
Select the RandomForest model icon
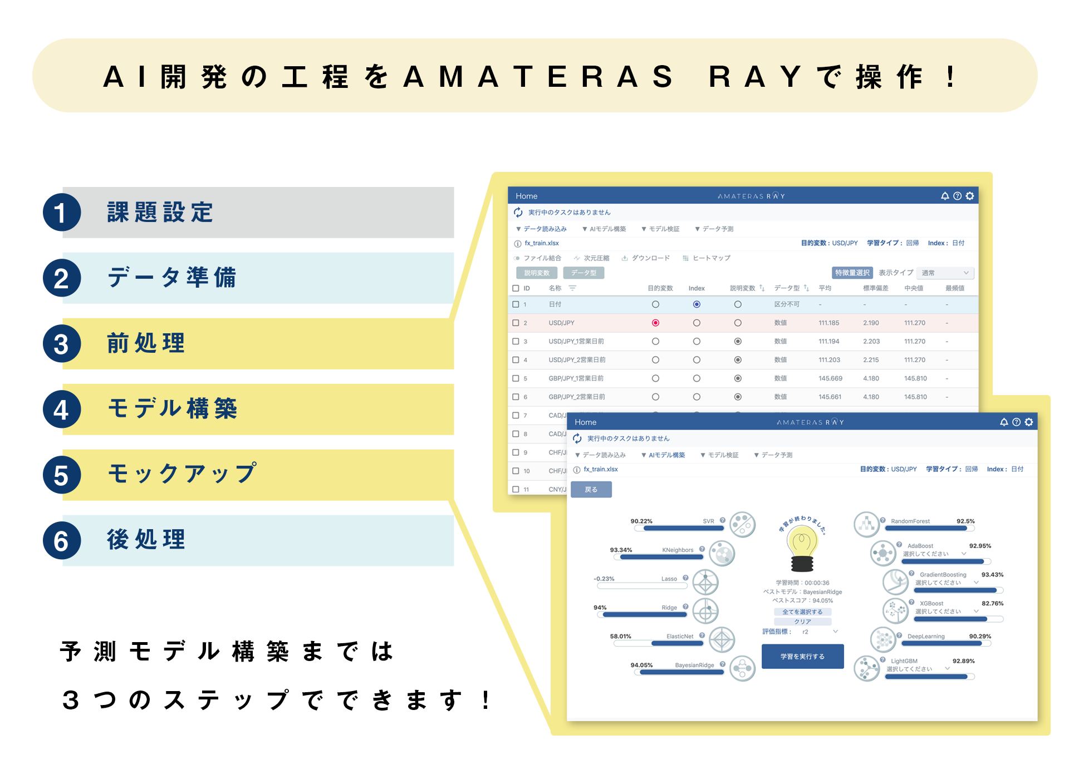click(x=866, y=525)
